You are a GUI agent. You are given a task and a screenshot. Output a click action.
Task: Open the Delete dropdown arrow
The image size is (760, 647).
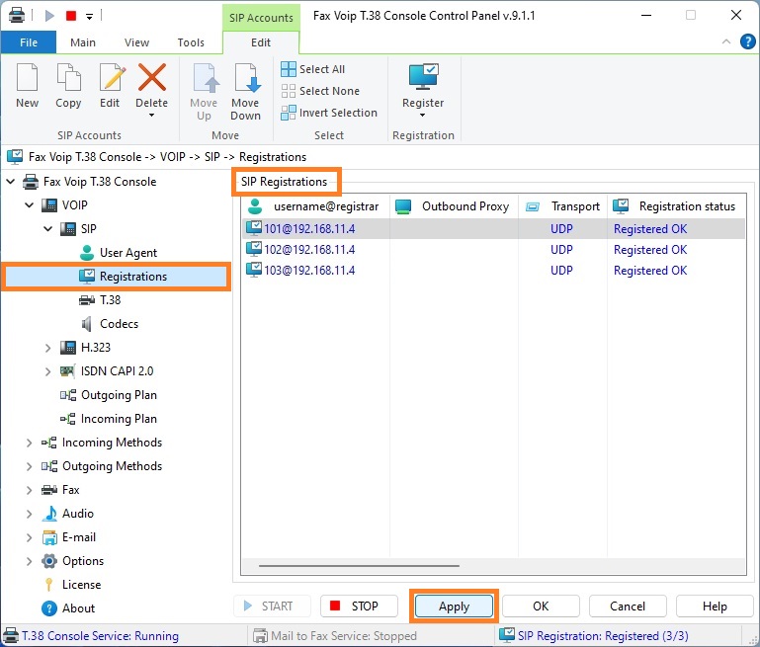pyautogui.click(x=152, y=116)
